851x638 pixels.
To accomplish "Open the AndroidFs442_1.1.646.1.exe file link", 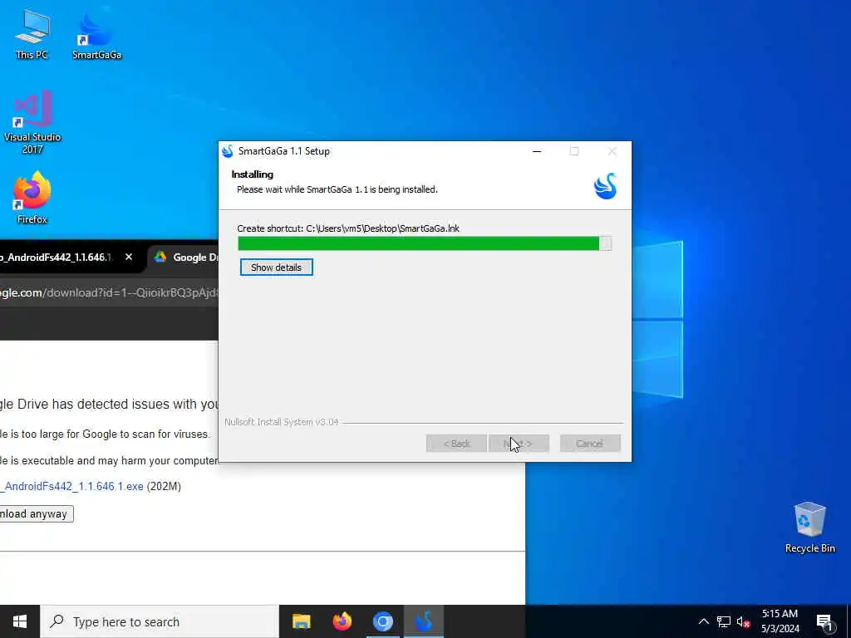I will pyautogui.click(x=71, y=486).
